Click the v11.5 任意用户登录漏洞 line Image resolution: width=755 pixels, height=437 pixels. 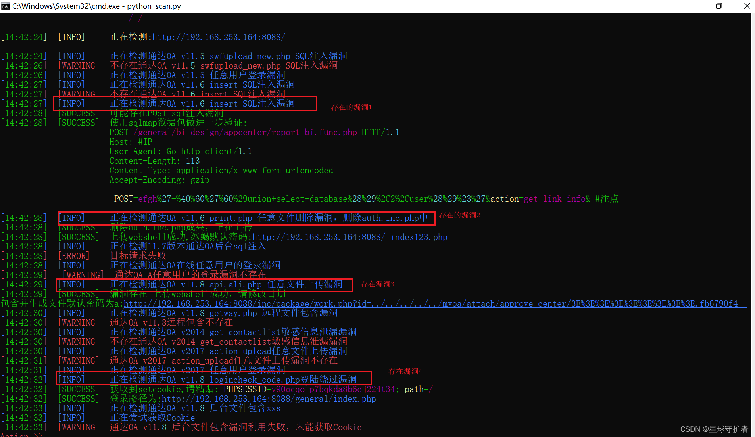point(198,75)
